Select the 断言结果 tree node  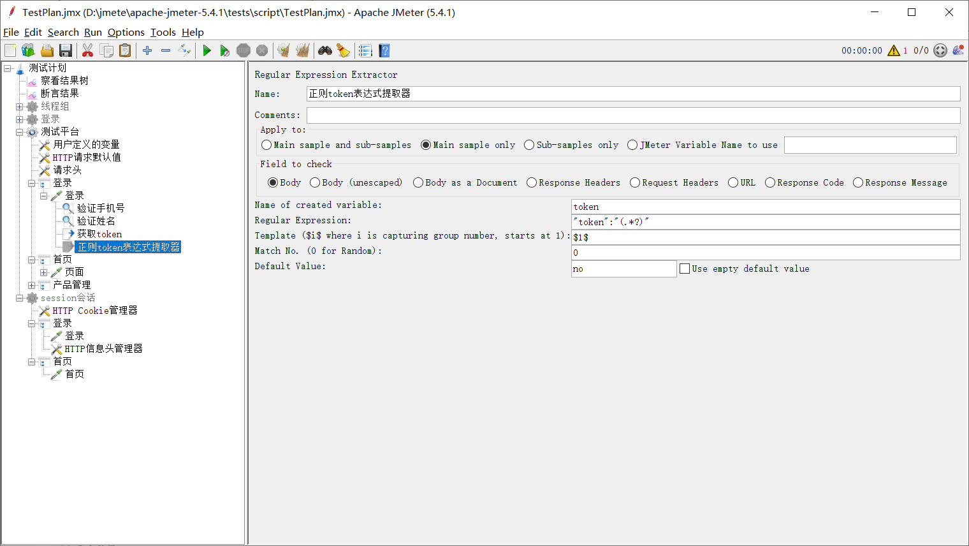tap(60, 93)
